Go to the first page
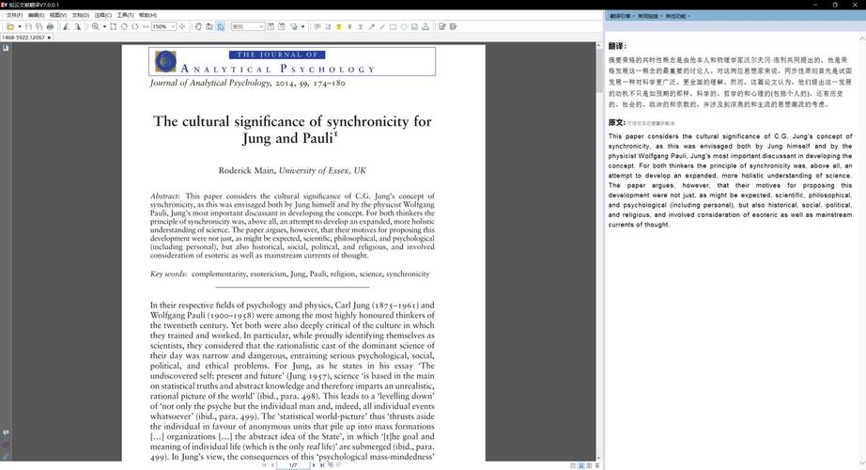 click(x=264, y=465)
